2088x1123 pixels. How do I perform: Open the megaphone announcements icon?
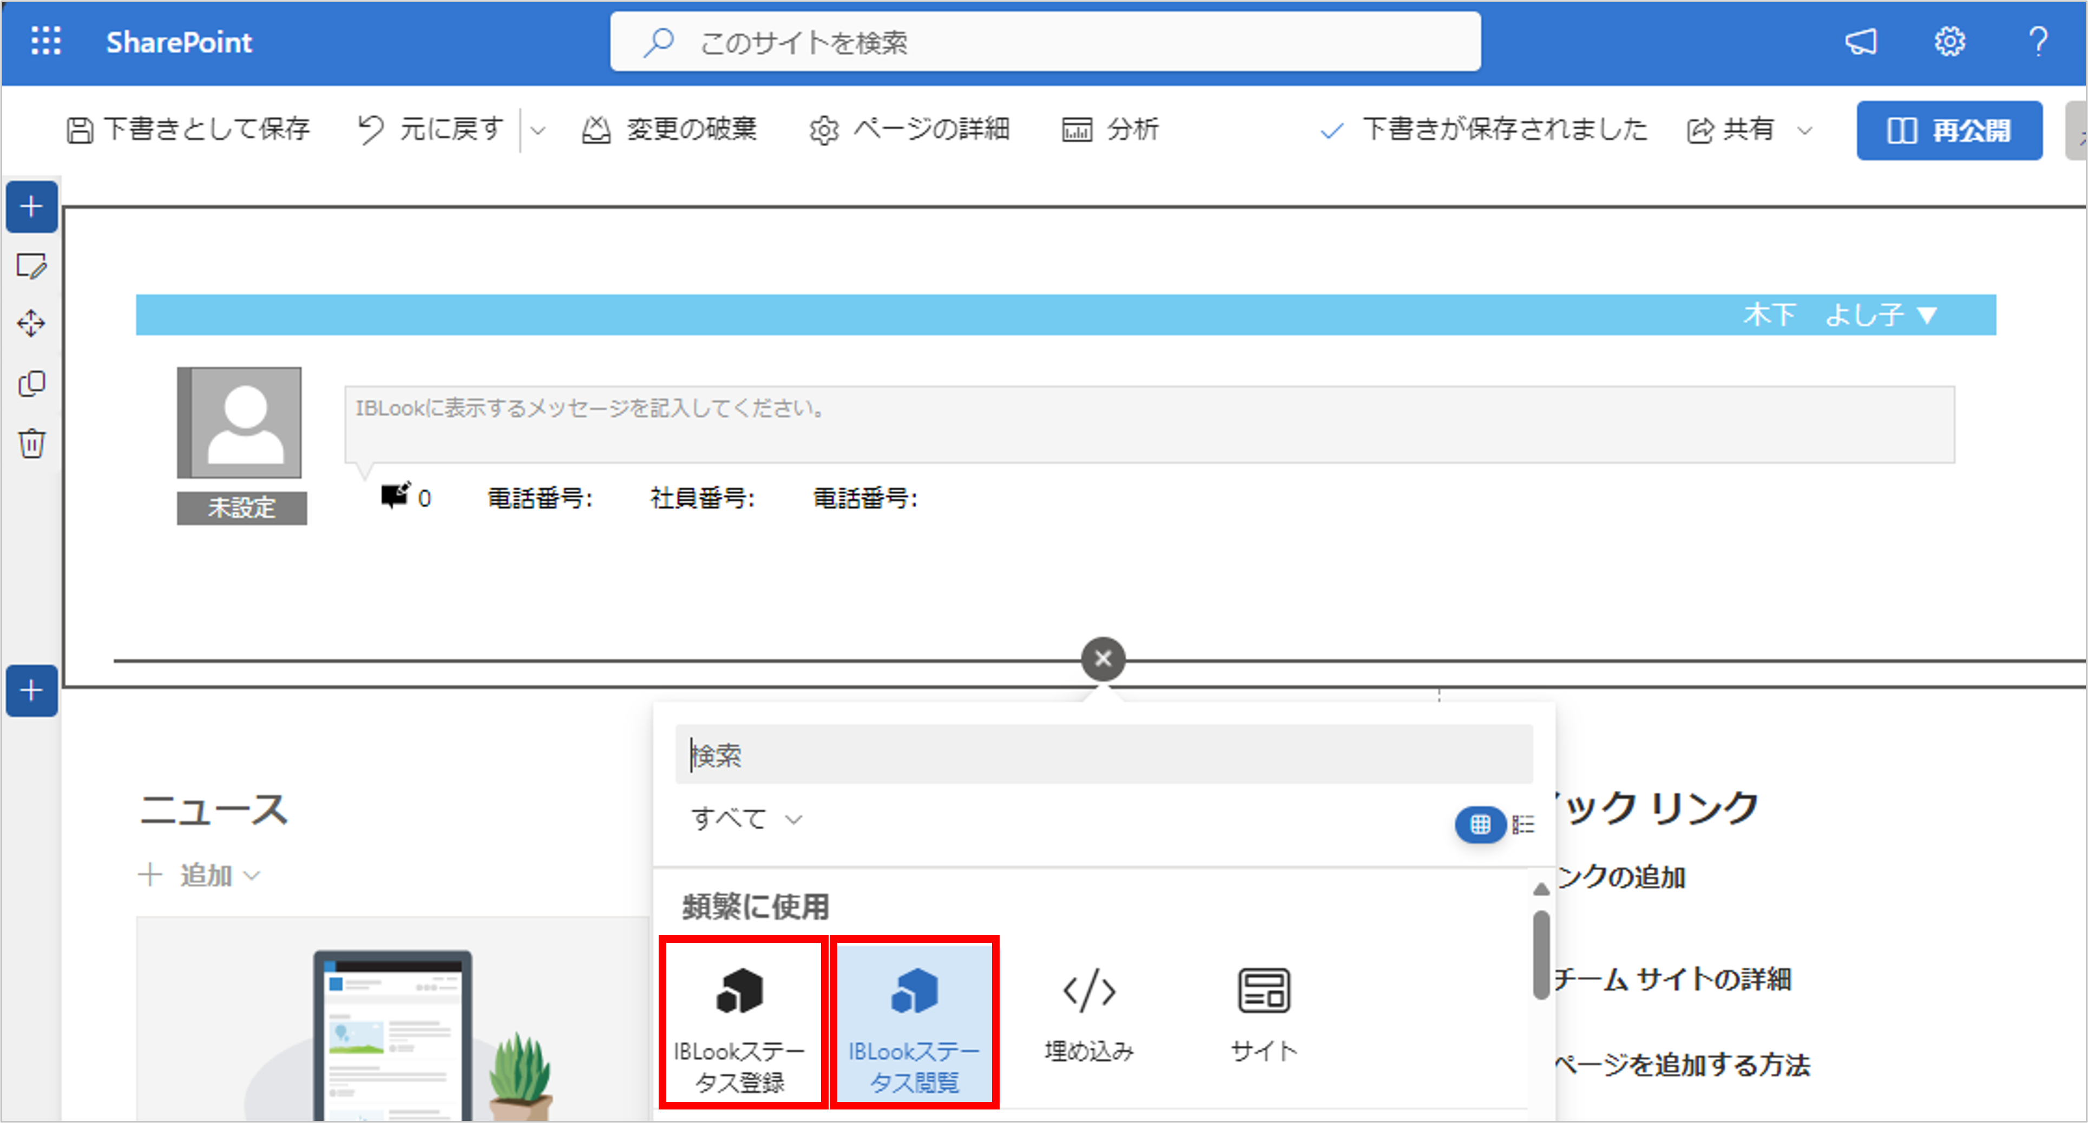[x=1861, y=41]
